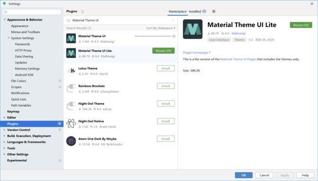Install the Lotus Theme plugin
The height and width of the screenshot is (181, 318).
pos(166,68)
